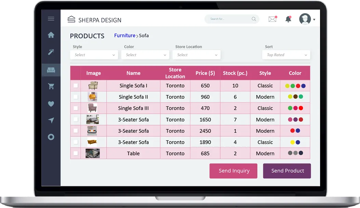Check the Single Sofa II row checkbox

76,97
